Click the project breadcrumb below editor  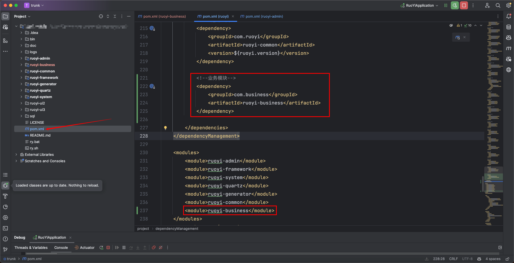pos(143,229)
